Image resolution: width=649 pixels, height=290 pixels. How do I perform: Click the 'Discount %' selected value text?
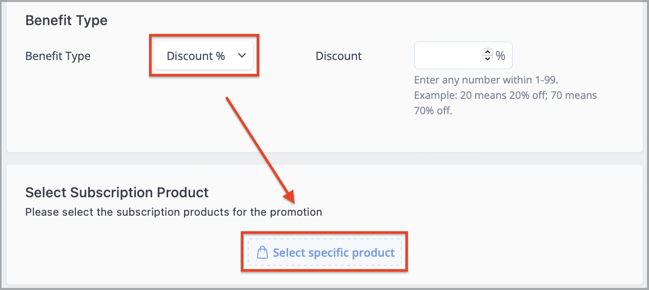point(196,56)
